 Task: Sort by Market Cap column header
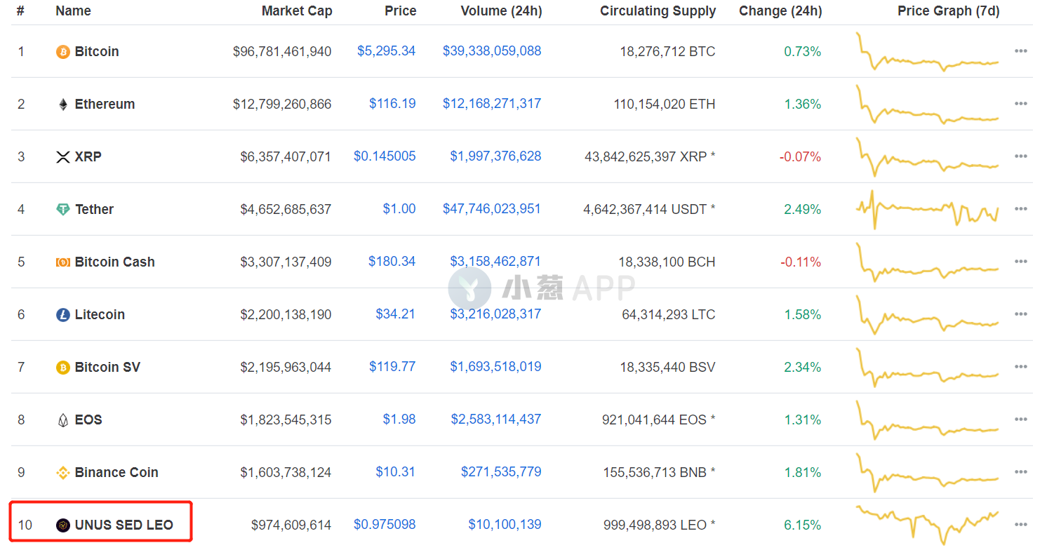(297, 11)
